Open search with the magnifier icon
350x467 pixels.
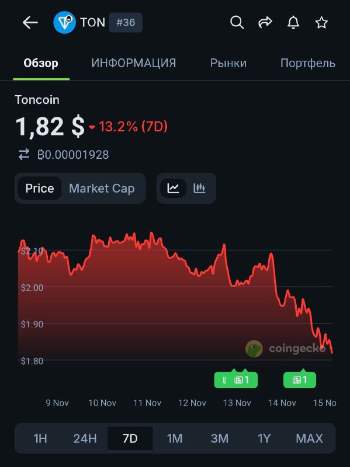pos(237,22)
